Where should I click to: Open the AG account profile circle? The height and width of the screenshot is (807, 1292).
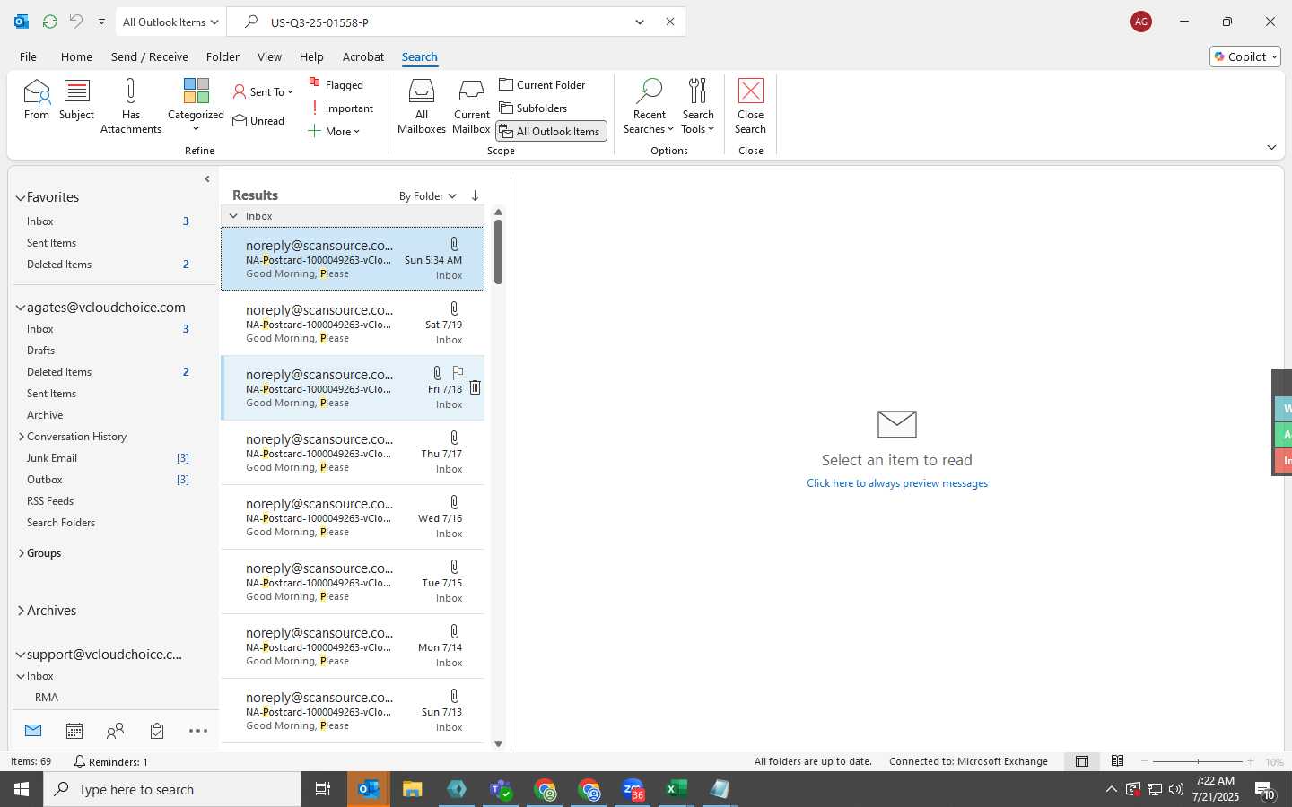(1141, 22)
